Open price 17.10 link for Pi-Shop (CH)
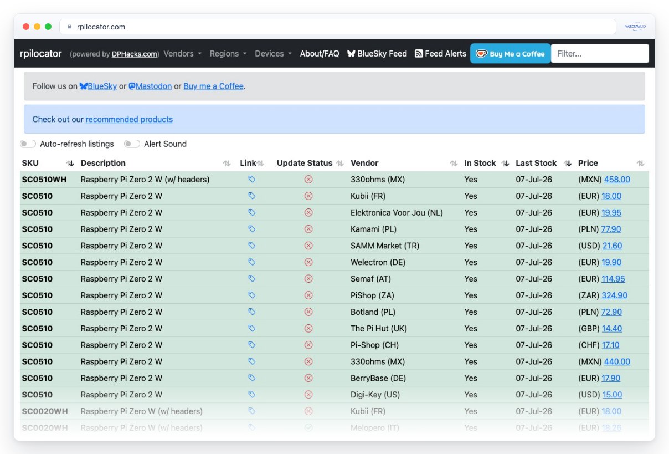Viewport: 669px width, 454px height. point(610,345)
